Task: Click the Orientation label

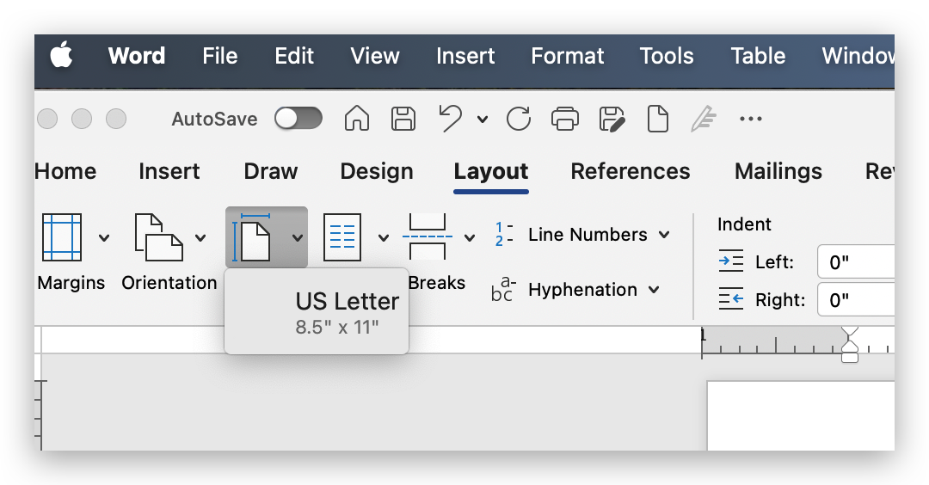Action: click(169, 282)
